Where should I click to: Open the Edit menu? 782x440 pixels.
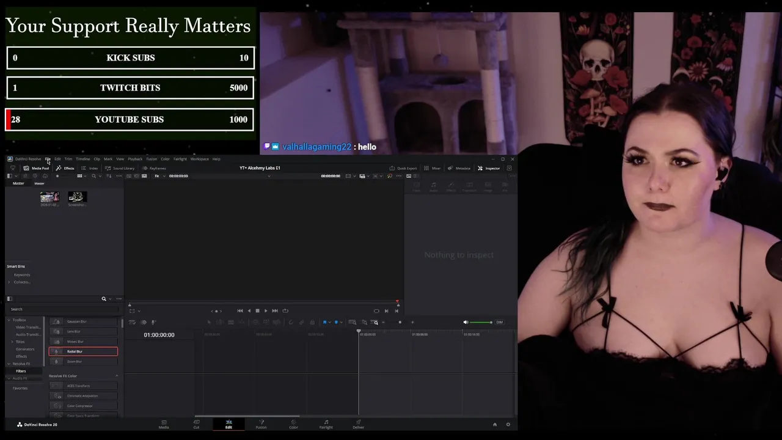(x=57, y=159)
